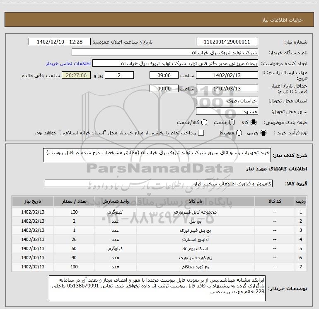Click unit کیلوگرم in اسکاندیوم row
319x309 pixels.
pyautogui.click(x=115, y=248)
